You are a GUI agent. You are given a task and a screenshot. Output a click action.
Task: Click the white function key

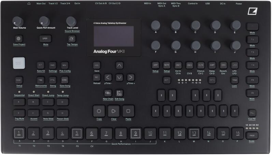[19, 63]
